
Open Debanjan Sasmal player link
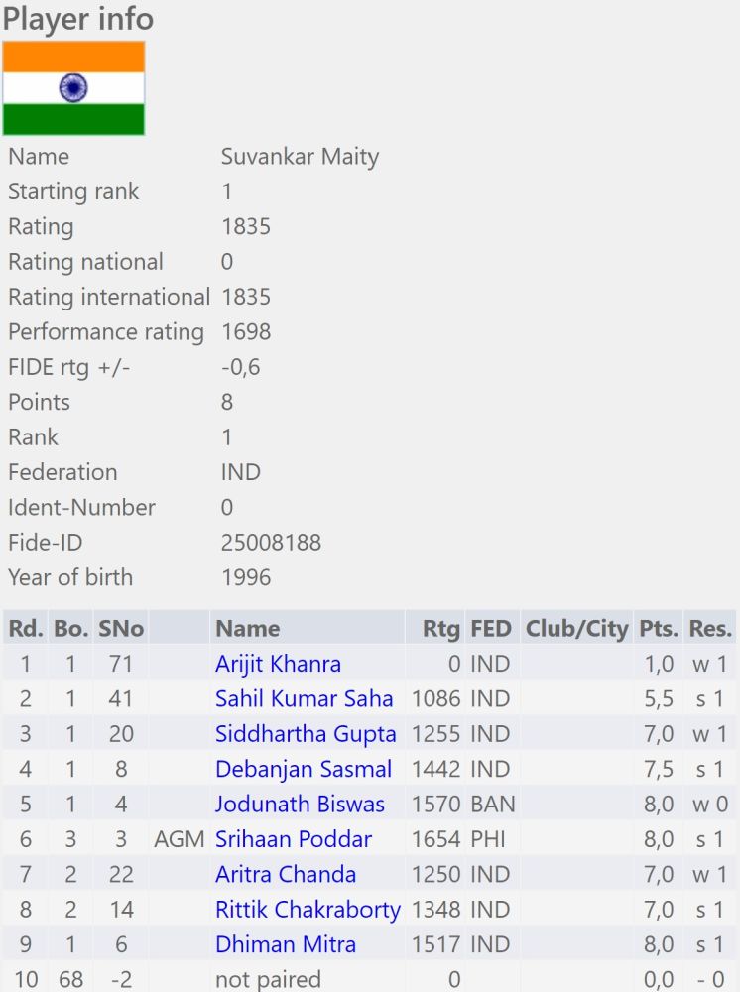coord(304,769)
